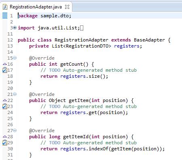Click 'List<RegistrationDTO>' on line 13
Image resolution: width=182 pixels, height=160 pixels.
point(81,46)
